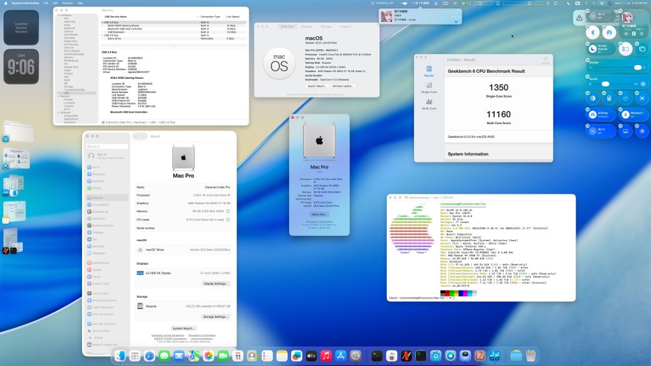
Task: Click the 9:06 clock widget
Action: (x=21, y=66)
